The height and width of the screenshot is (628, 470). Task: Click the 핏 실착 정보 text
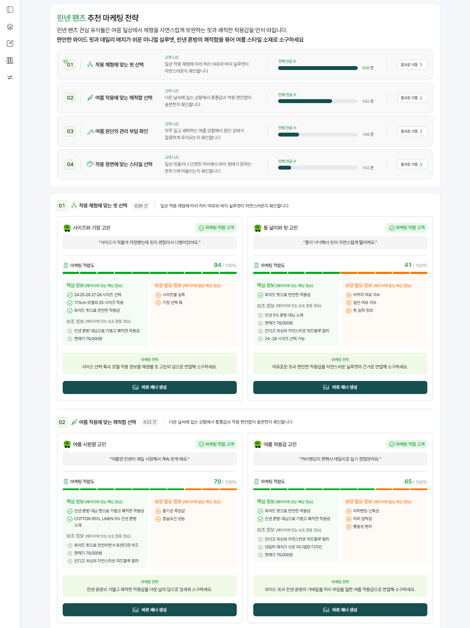click(x=363, y=311)
